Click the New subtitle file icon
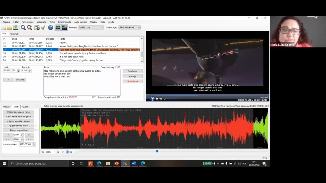This screenshot has height=183, width=326. point(4,27)
